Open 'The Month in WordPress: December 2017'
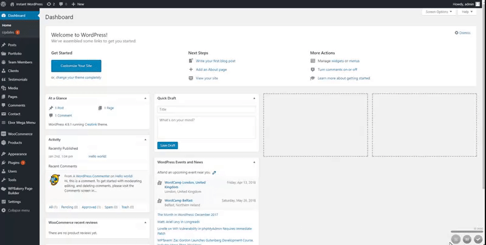Screen dimensions: 486x245 click(188, 215)
